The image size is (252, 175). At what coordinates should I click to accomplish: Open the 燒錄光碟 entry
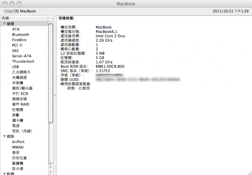[19, 99]
